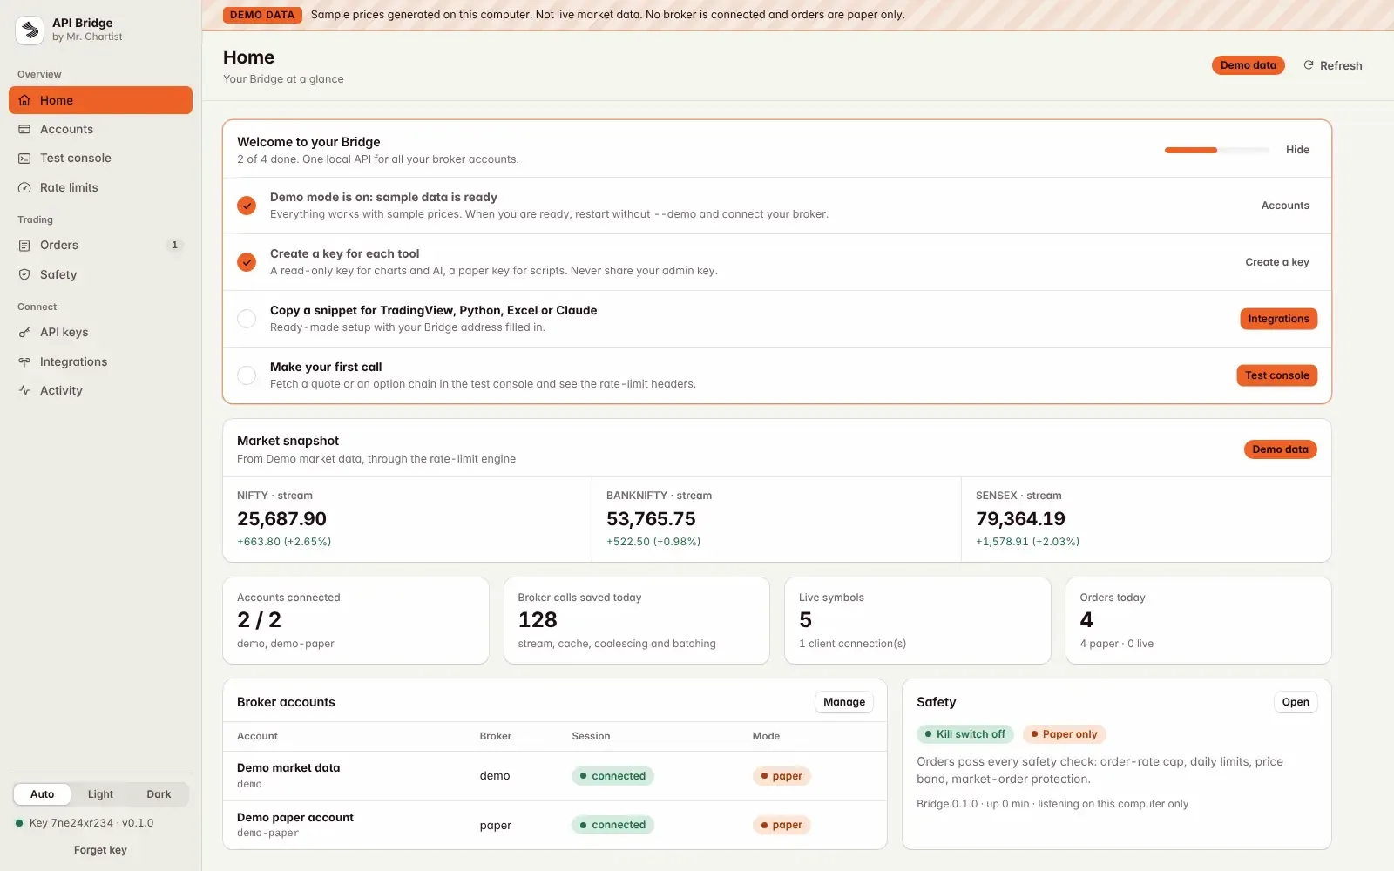Hide the Welcome to your Bridge panel

pyautogui.click(x=1297, y=150)
